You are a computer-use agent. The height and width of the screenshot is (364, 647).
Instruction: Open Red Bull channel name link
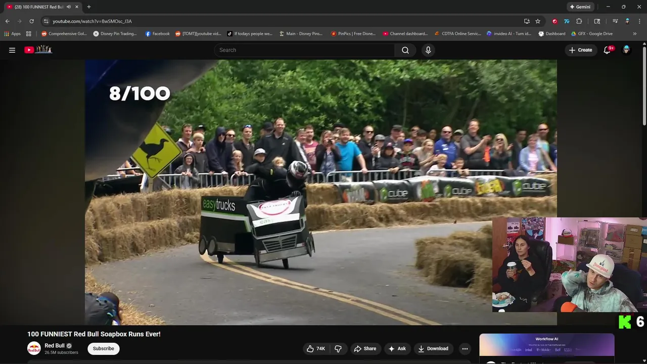(55, 346)
